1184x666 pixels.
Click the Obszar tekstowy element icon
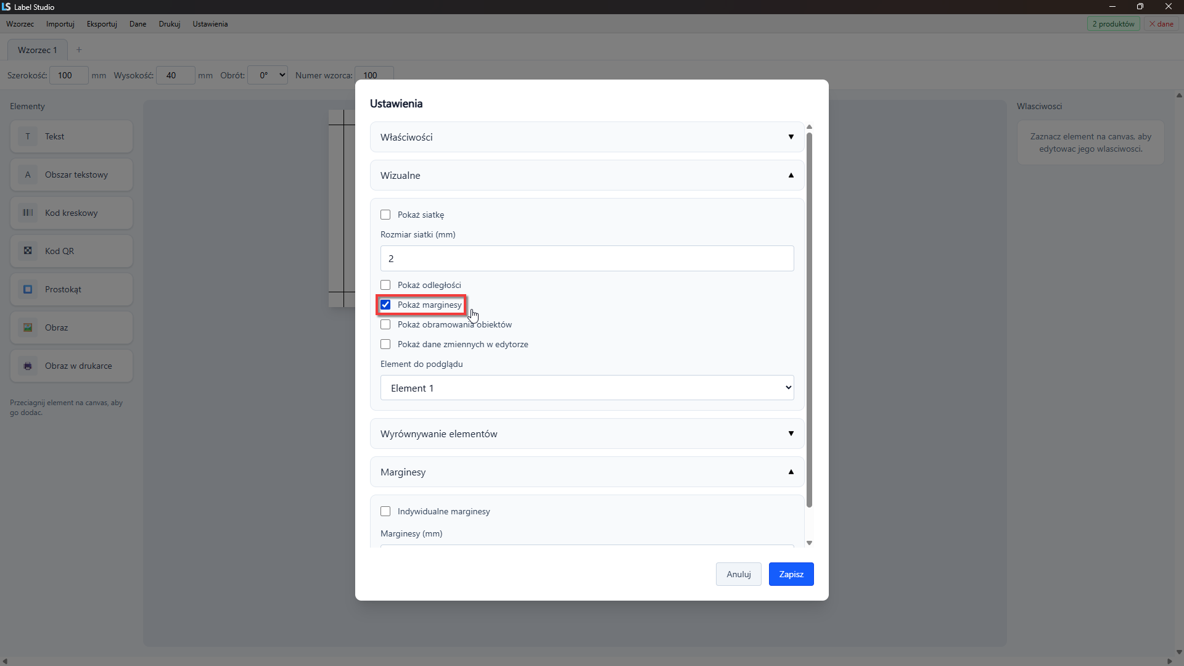pos(28,175)
